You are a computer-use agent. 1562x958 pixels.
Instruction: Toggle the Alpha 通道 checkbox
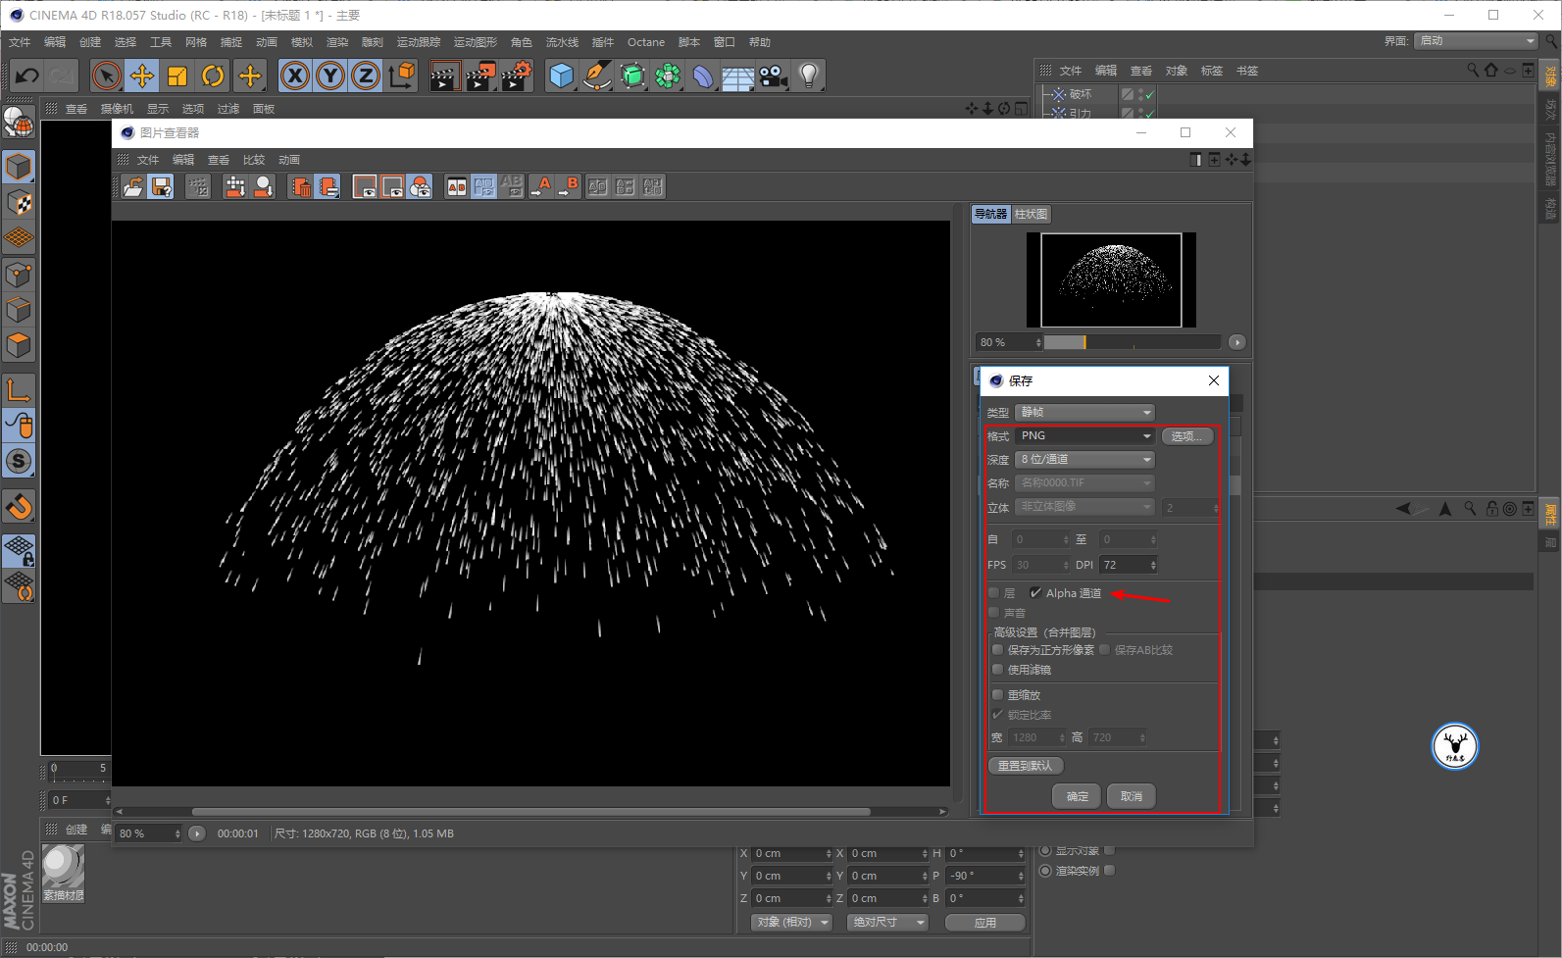tap(1035, 593)
